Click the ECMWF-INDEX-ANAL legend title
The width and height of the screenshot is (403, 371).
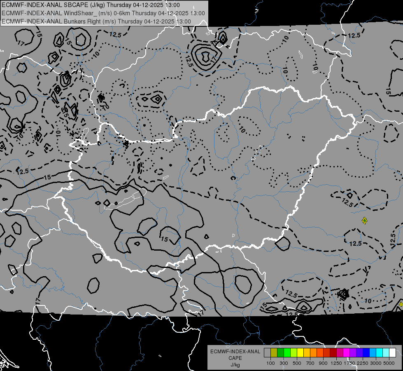point(235,352)
